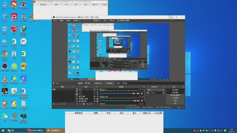The width and height of the screenshot is (237, 133).
Task: Select OBS Studio desktop shortcut
Action: pyautogui.click(x=5, y=67)
